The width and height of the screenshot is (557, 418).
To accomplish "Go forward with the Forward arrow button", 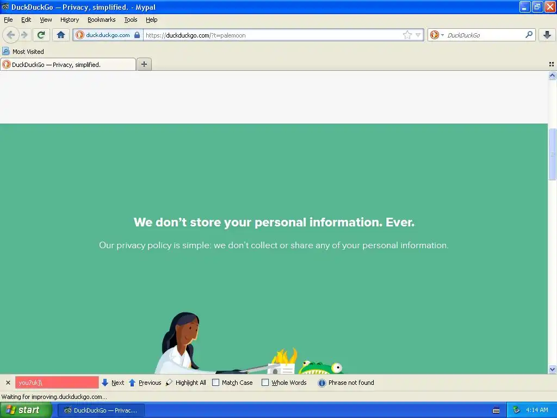I will 24,35.
